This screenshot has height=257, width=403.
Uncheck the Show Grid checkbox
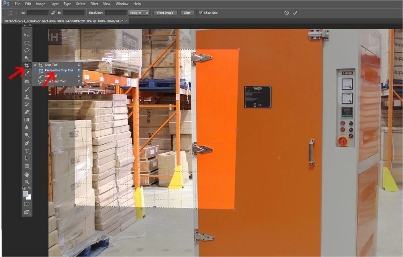point(201,12)
